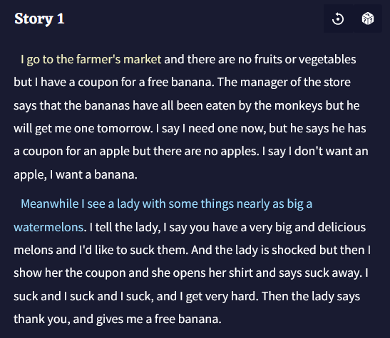Click the phrase "no fruits or vegetables"
The width and height of the screenshot is (390, 338).
pyautogui.click(x=297, y=59)
